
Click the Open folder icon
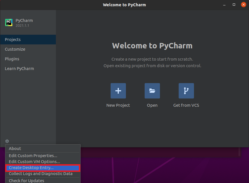click(x=152, y=91)
